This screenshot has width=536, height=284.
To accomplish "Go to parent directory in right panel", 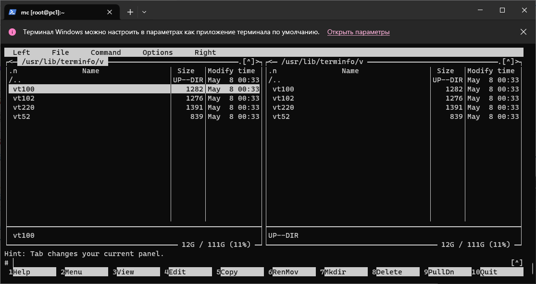I will [274, 80].
